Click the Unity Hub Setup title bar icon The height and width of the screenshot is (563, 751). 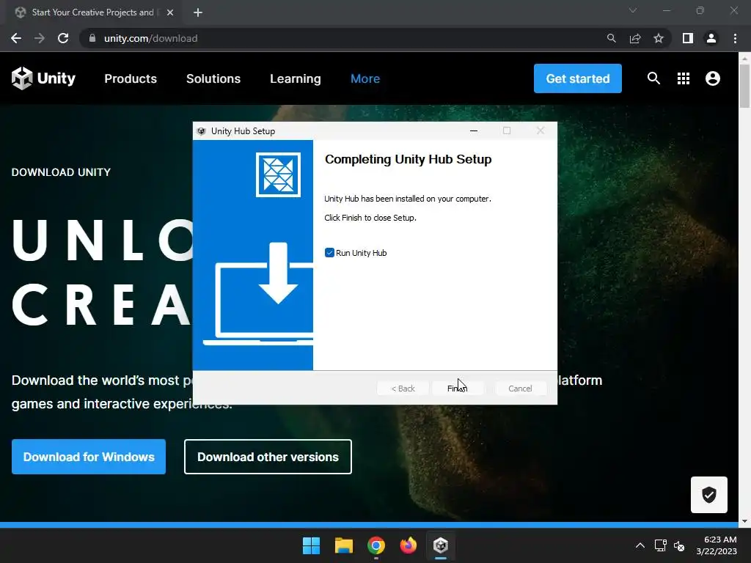click(x=201, y=131)
